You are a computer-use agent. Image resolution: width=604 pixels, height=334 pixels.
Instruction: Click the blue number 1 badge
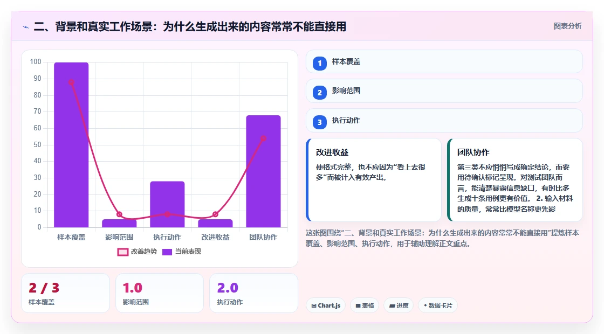(319, 63)
